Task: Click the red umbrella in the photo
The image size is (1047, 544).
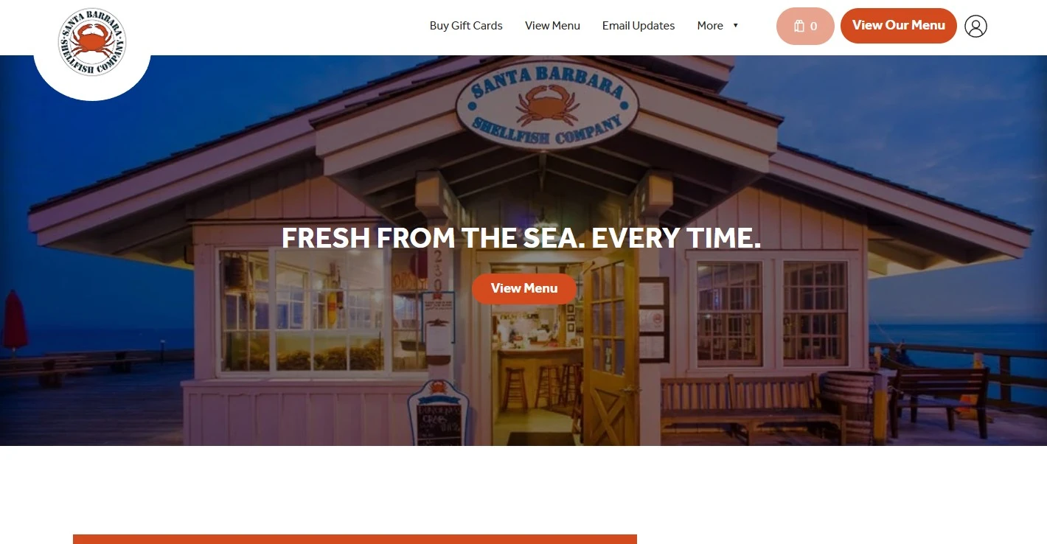Action: [x=15, y=321]
